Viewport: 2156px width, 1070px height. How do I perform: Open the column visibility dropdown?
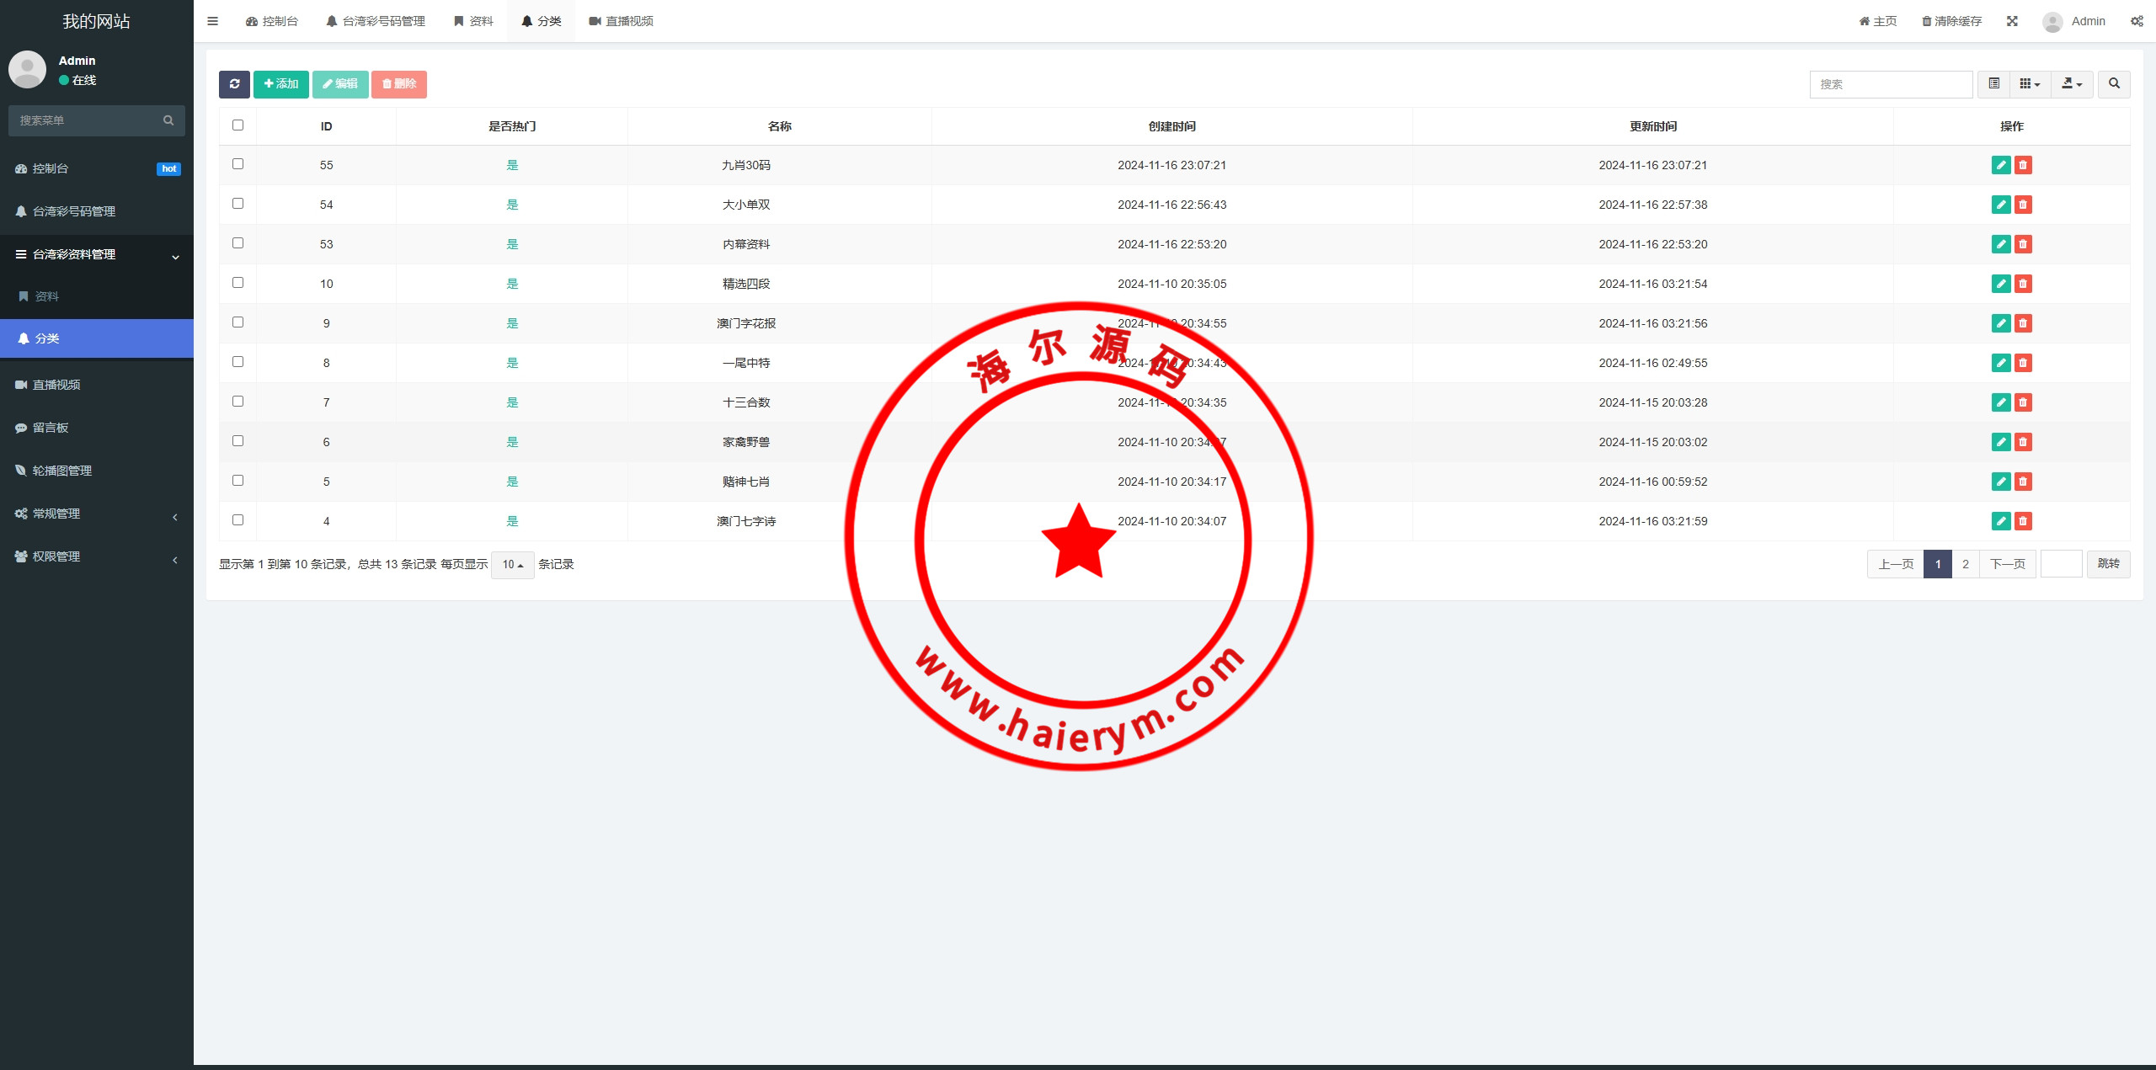2030,84
